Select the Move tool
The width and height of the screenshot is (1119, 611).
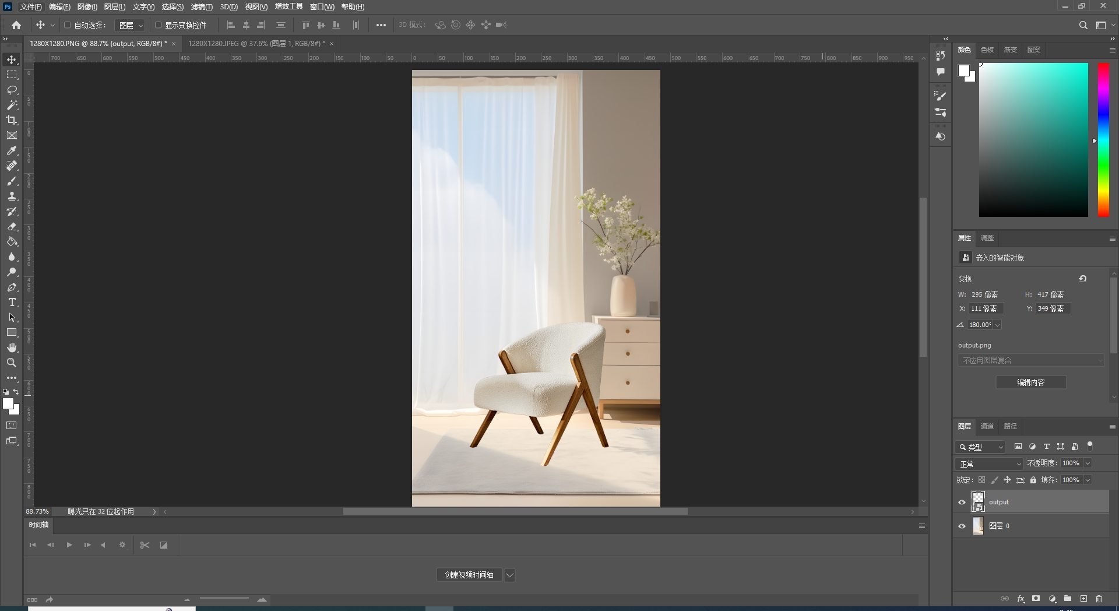point(12,59)
